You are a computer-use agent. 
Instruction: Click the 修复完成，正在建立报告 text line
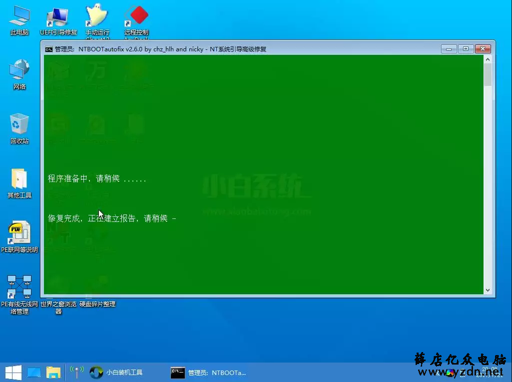112,218
